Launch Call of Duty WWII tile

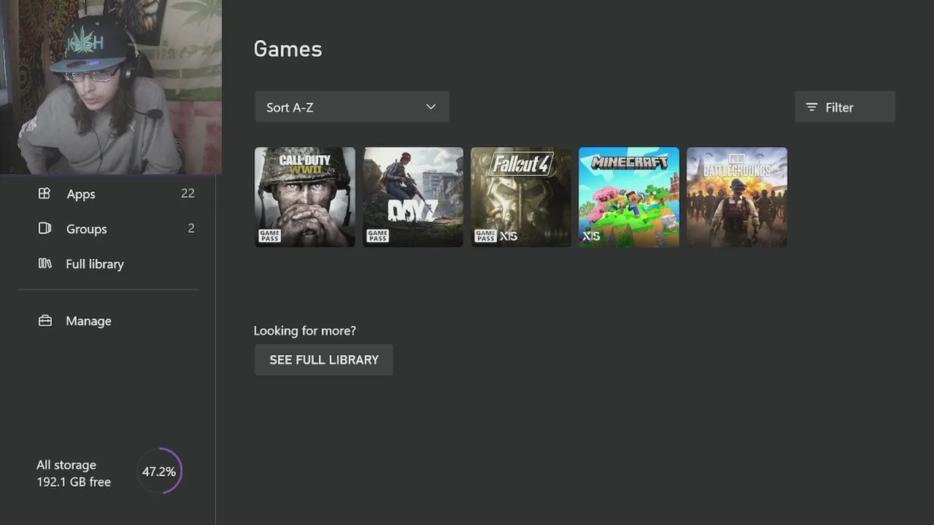[305, 197]
